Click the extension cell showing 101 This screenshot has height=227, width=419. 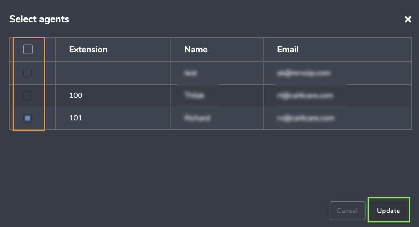[113, 118]
